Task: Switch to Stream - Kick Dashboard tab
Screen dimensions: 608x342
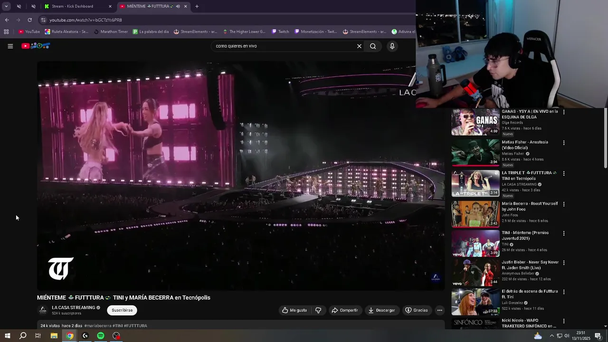Action: (x=76, y=6)
